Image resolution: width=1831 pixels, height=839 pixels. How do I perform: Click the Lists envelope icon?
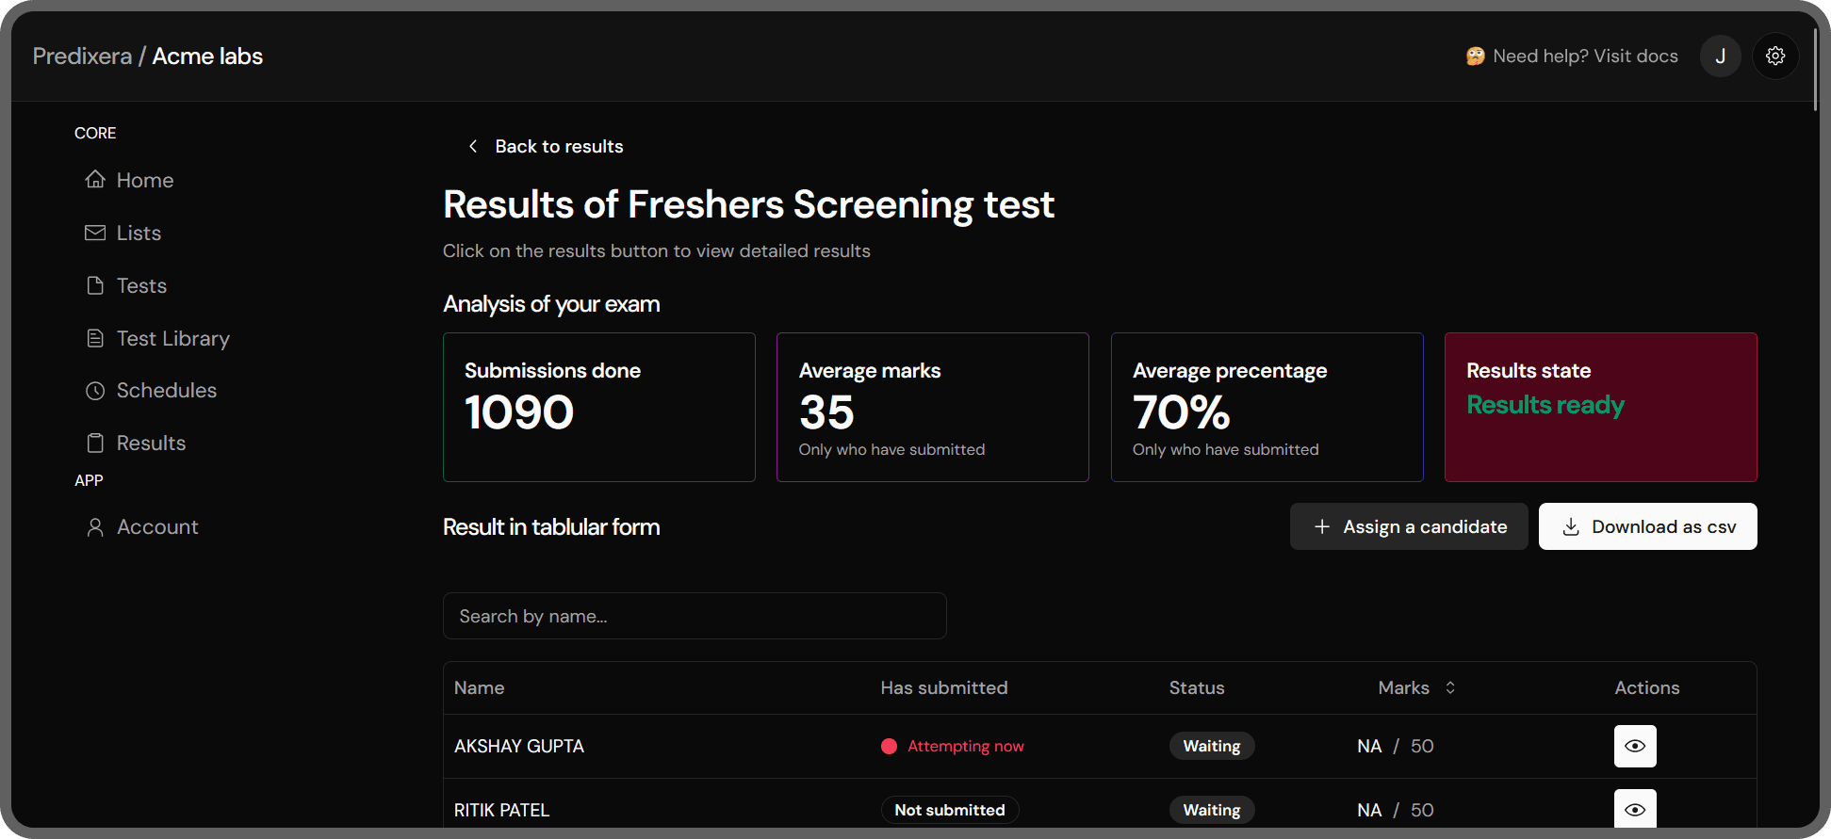pos(95,233)
